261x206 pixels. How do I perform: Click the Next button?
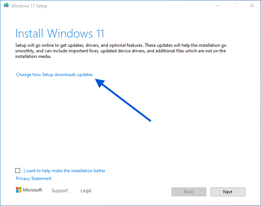point(228,192)
